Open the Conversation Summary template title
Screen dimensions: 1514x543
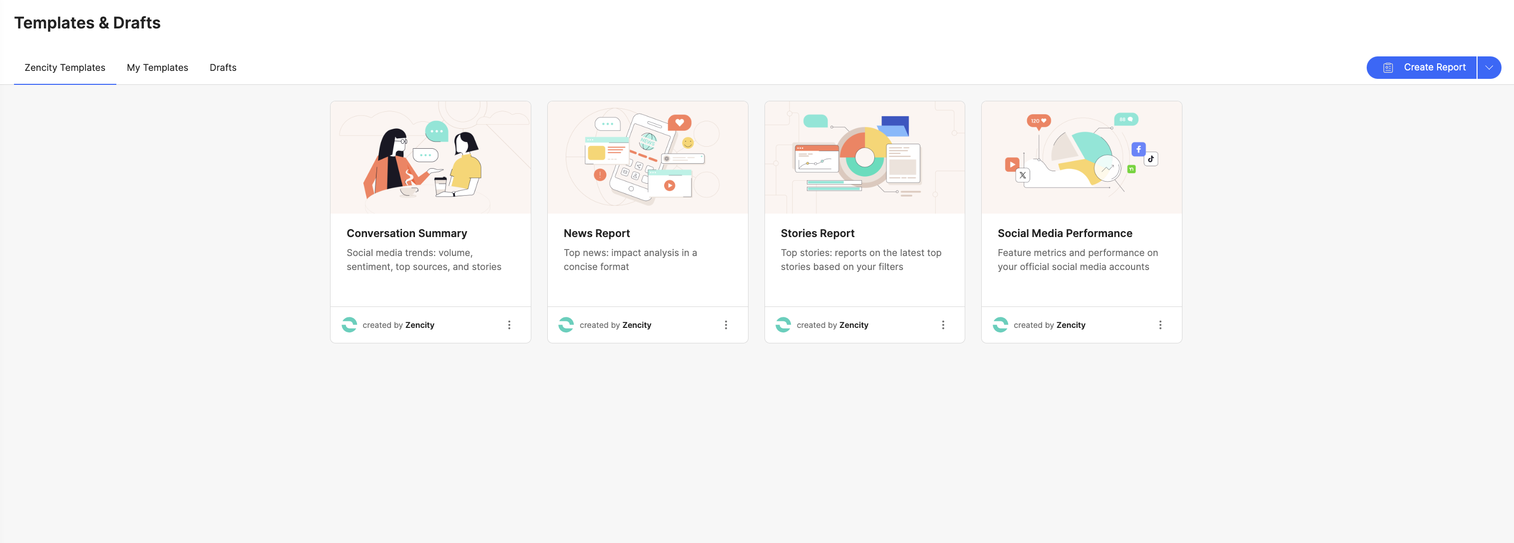[x=406, y=233]
